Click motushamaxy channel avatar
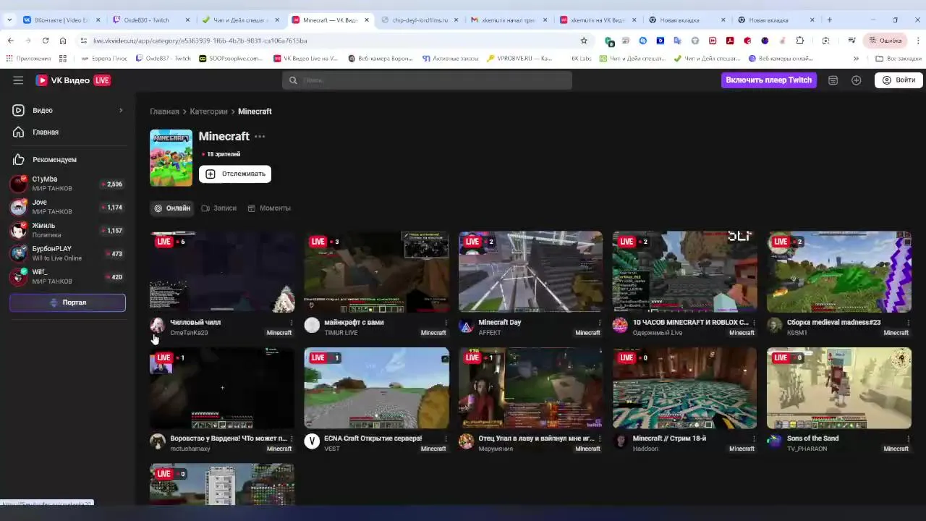The width and height of the screenshot is (926, 521). [x=158, y=441]
